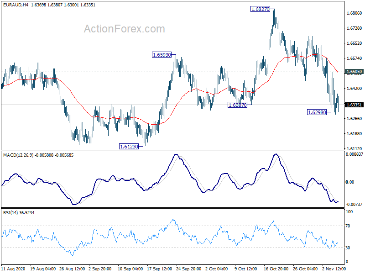365x274 pixels.
Task: Click the 11 Aug 2020 date label
Action: tap(13, 269)
